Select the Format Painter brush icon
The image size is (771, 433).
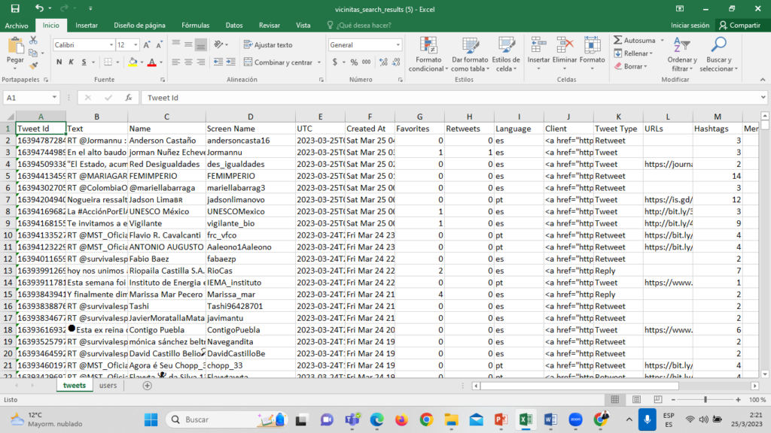click(x=33, y=65)
